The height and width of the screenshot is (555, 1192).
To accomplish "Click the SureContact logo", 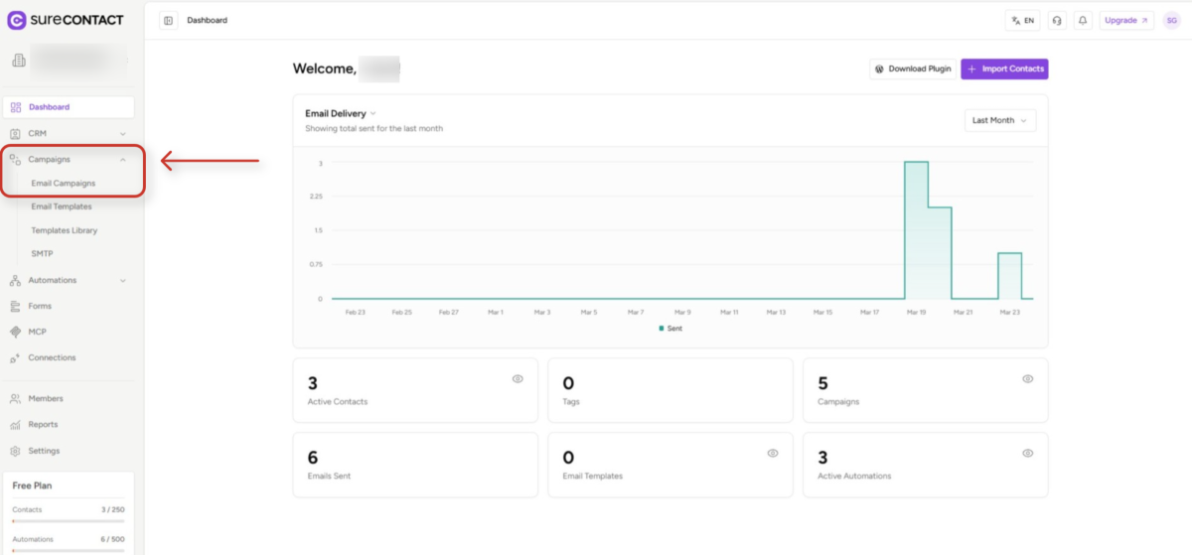I will [66, 19].
